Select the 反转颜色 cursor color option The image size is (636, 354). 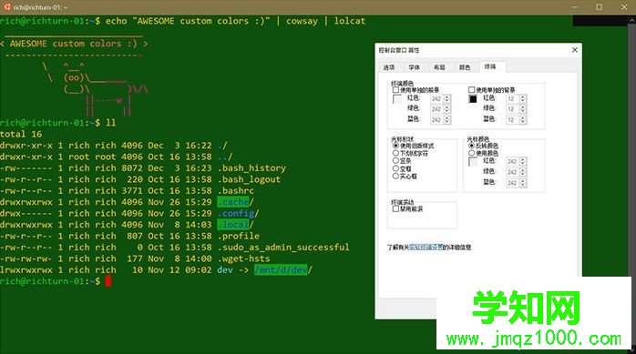(471, 146)
